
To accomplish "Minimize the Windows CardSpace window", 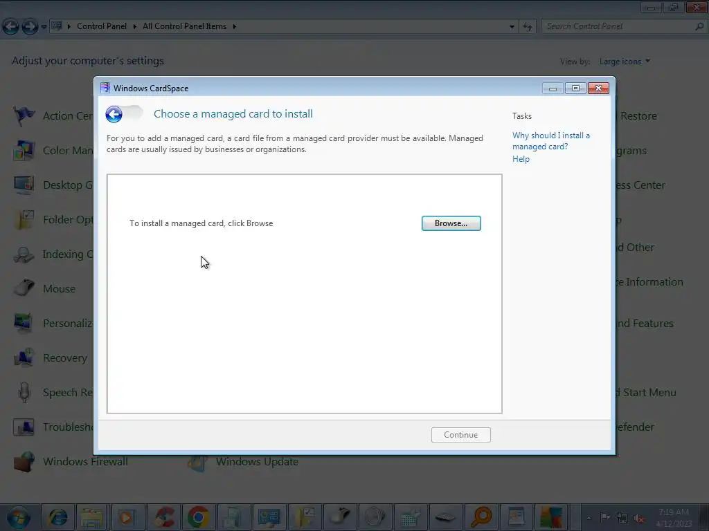I will (x=553, y=88).
